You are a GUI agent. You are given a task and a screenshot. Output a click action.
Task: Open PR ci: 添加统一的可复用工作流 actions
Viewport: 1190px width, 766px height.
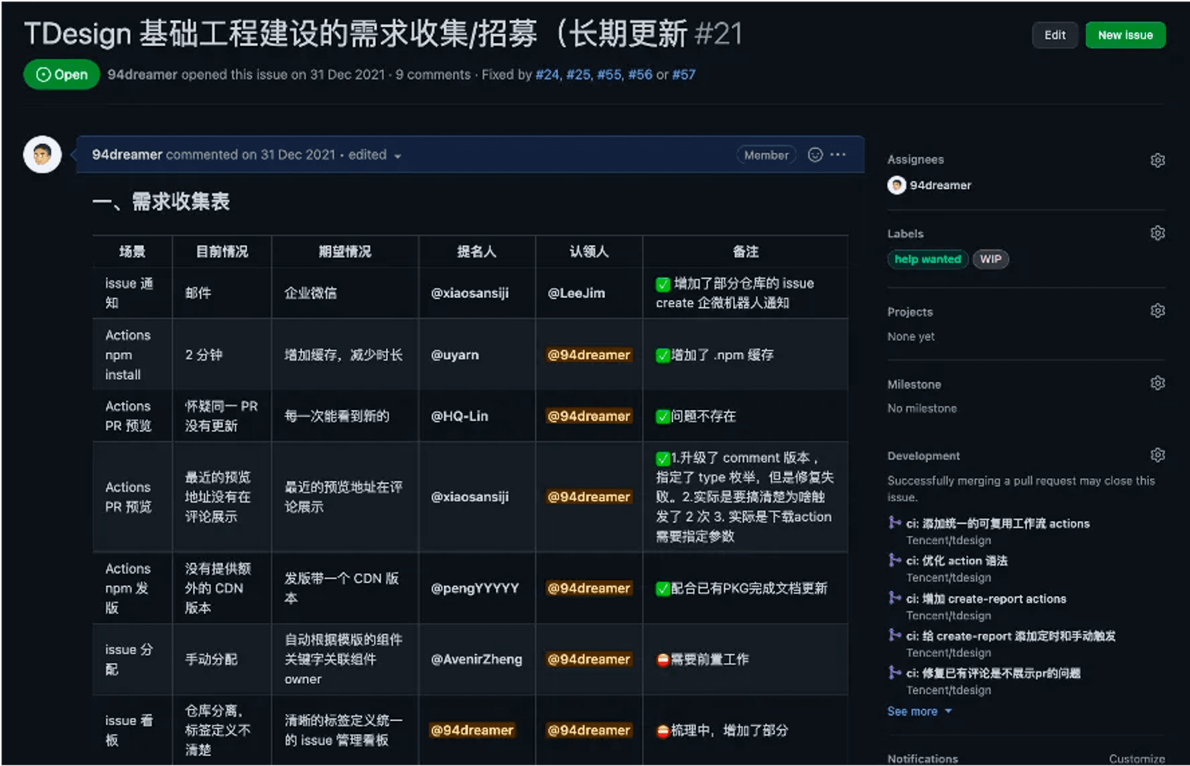(x=998, y=523)
